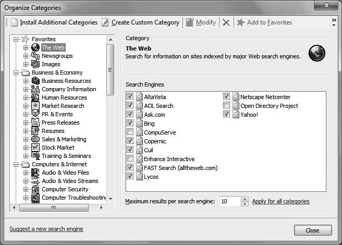Click the globe icon in Category panel

[x=316, y=53]
